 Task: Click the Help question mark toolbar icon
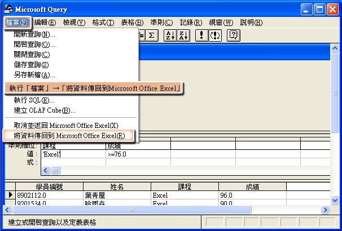tap(234, 36)
